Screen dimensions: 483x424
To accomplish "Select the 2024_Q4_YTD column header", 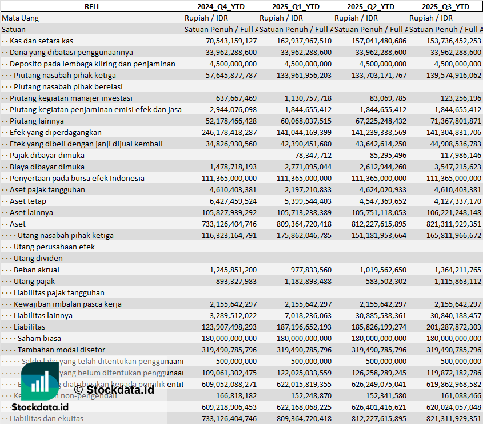I will coord(220,6).
